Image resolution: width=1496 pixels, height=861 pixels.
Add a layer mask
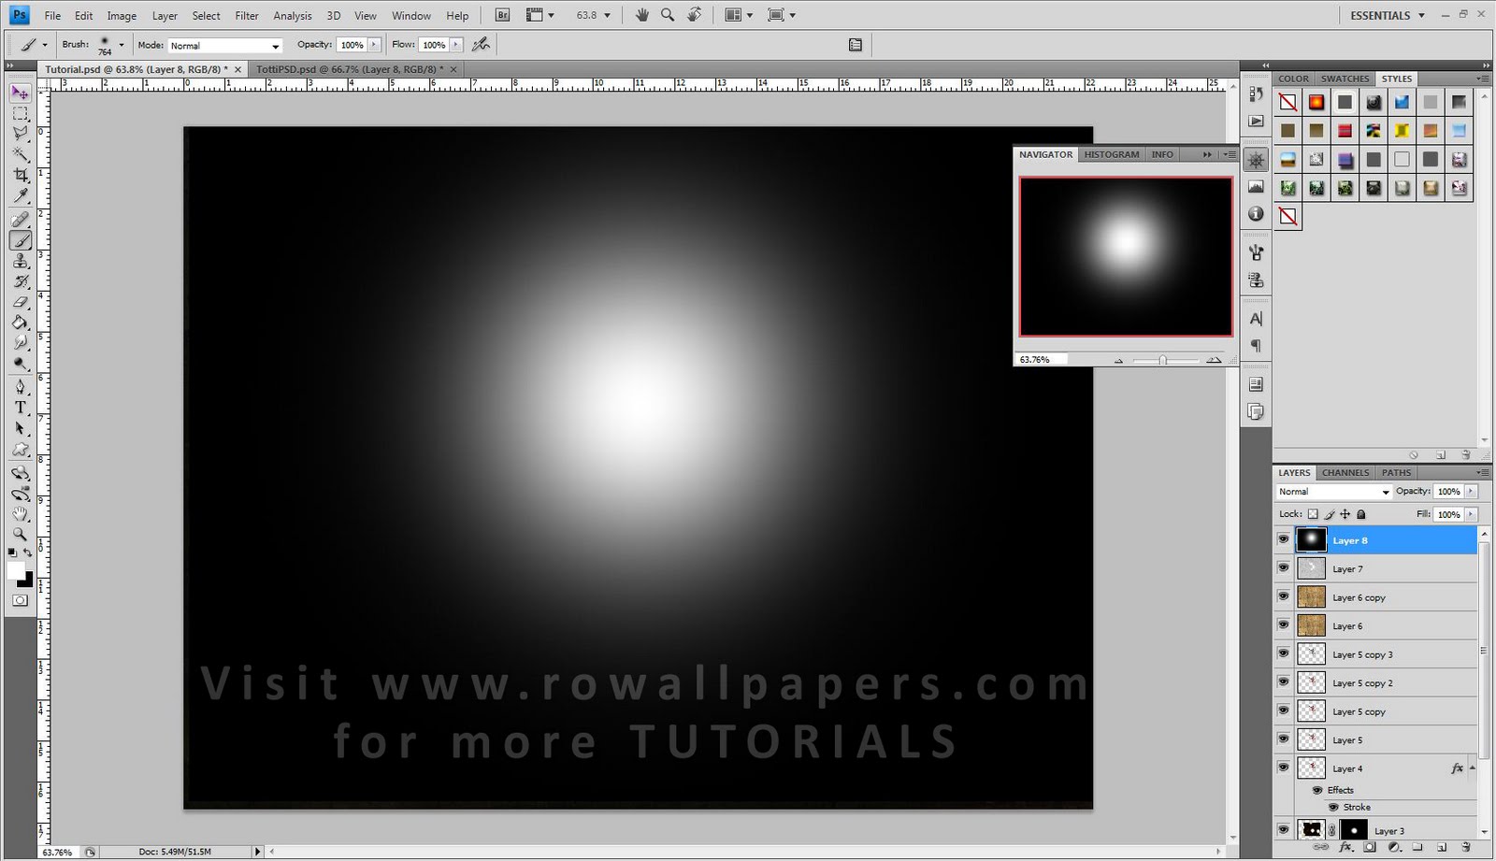click(x=1370, y=847)
